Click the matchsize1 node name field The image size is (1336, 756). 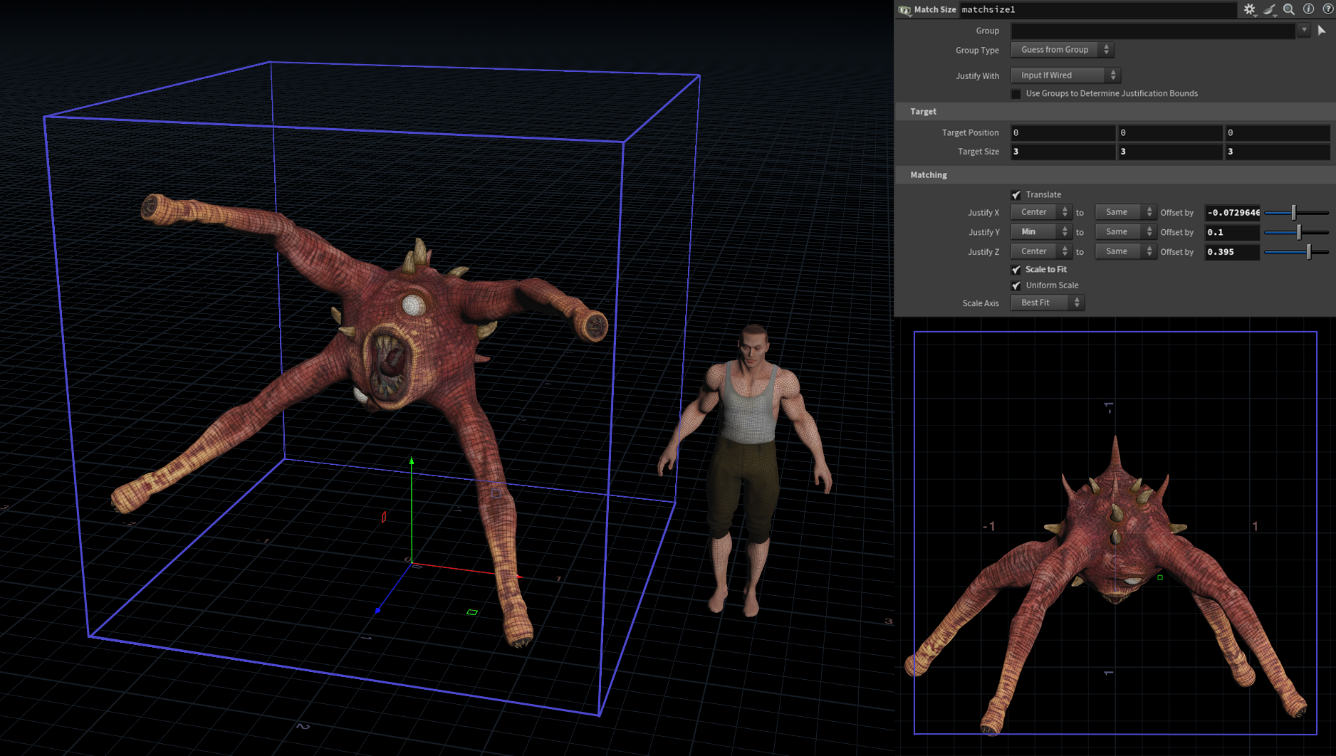[x=1097, y=10]
